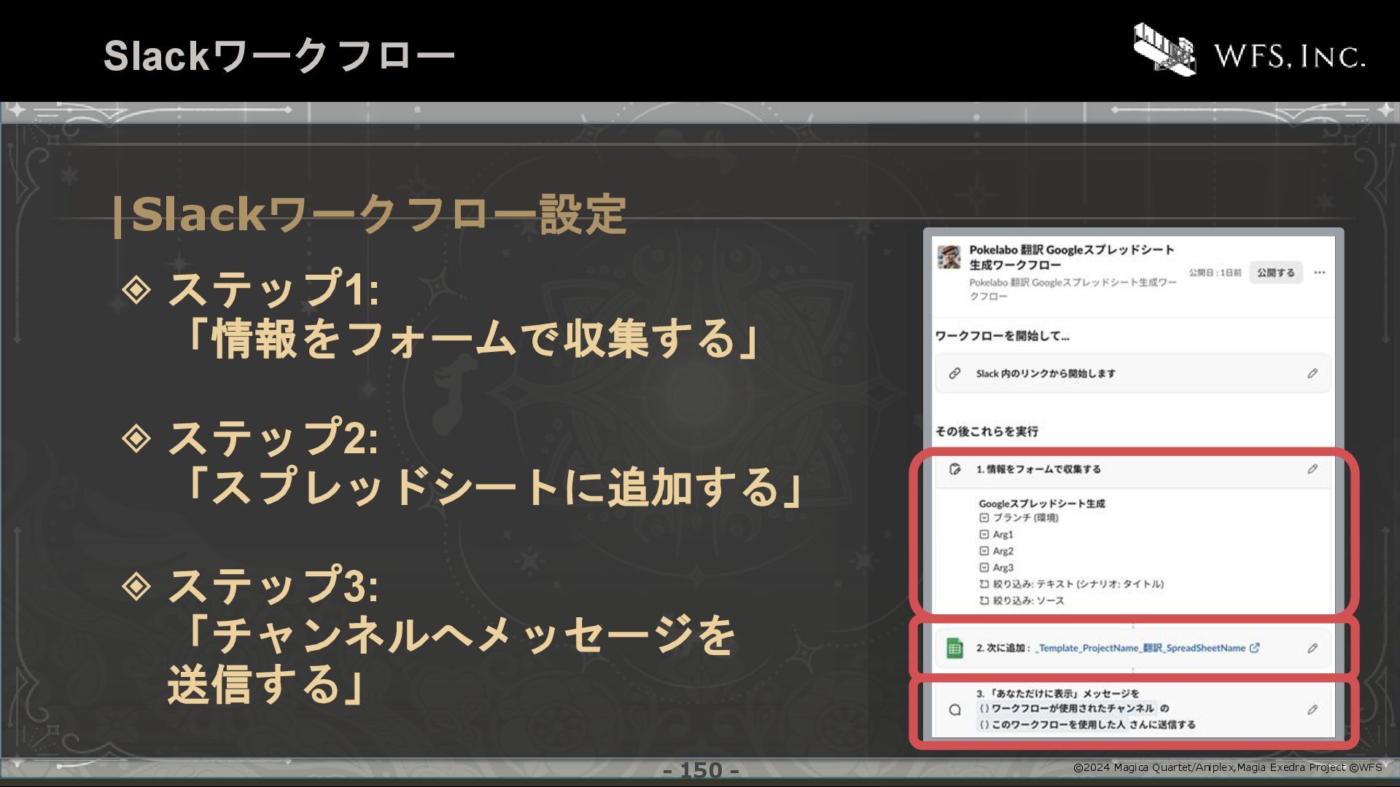Click the Arg1 field label
The image size is (1400, 787).
pyautogui.click(x=1003, y=534)
